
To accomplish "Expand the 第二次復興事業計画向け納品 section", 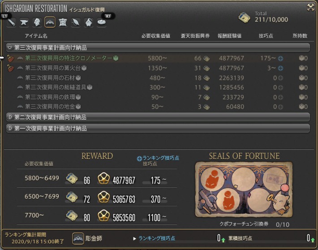I will [x=158, y=117].
